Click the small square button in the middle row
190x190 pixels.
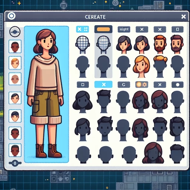[x=83, y=85]
